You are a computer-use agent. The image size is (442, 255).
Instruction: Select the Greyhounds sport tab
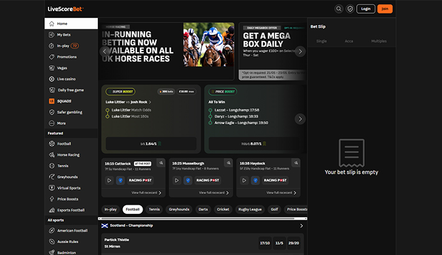pyautogui.click(x=179, y=210)
